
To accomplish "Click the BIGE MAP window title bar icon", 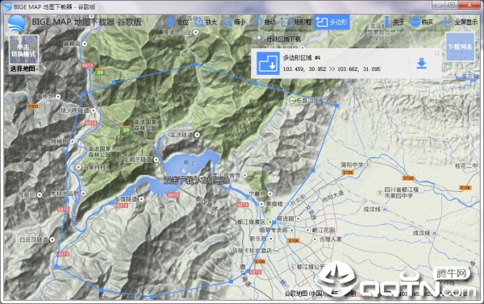I will (7, 6).
